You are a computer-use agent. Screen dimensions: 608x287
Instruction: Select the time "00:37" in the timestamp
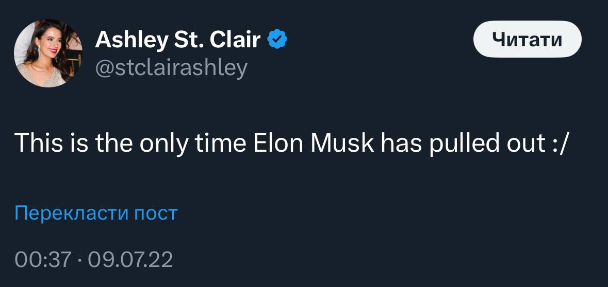click(42, 259)
